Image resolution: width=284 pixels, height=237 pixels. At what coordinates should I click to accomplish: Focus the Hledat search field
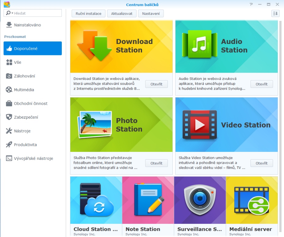click(37, 13)
